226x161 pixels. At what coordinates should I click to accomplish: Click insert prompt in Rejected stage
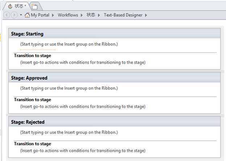coord(69,132)
